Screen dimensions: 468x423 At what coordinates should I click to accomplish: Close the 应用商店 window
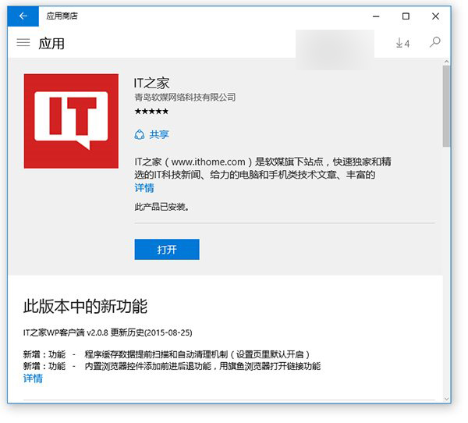tap(436, 16)
